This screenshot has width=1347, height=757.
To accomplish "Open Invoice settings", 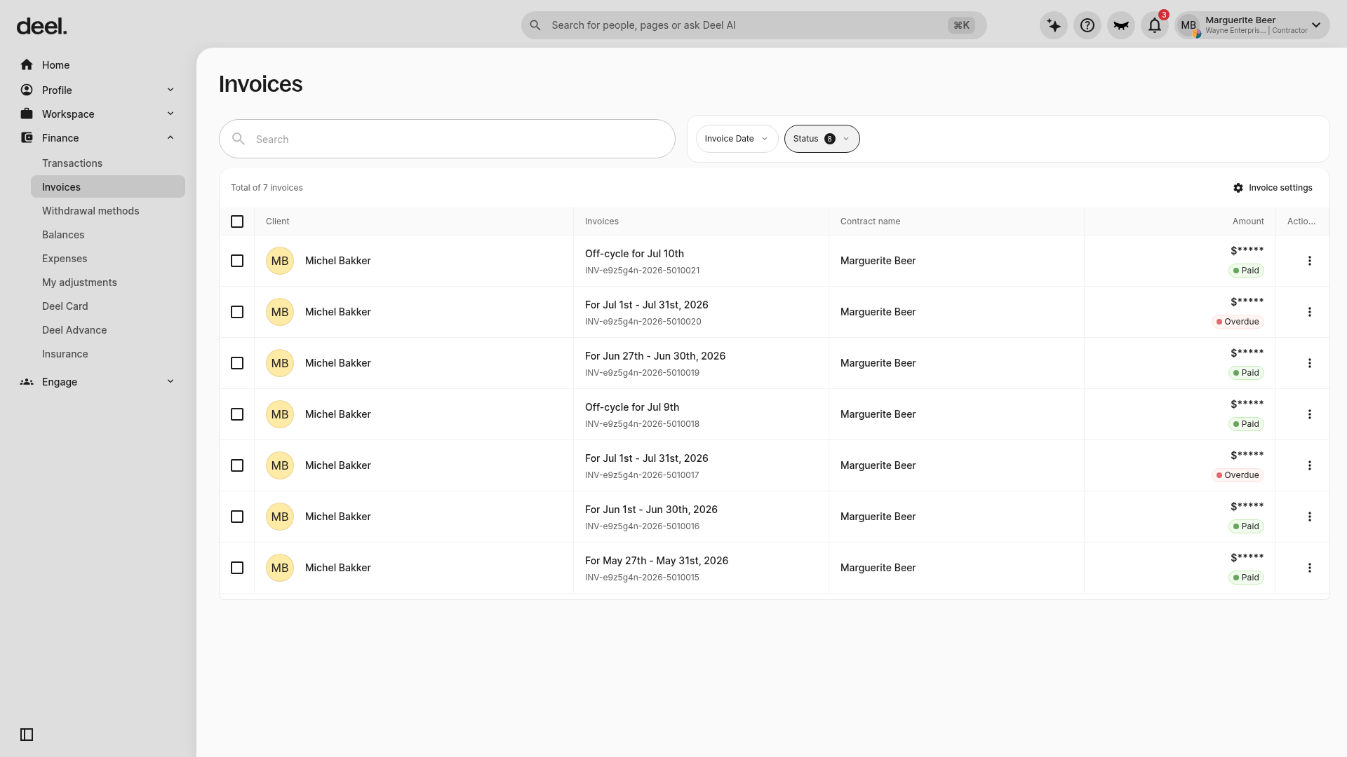I will click(1273, 188).
